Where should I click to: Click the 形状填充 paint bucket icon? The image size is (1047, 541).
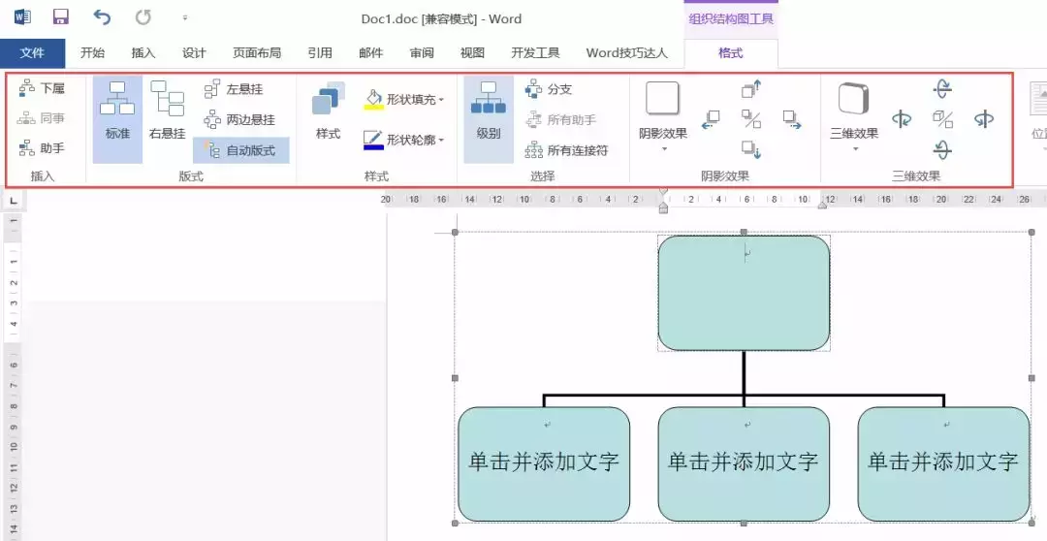click(x=373, y=100)
